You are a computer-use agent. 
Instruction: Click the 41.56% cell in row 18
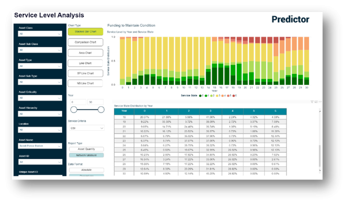click(x=211, y=117)
